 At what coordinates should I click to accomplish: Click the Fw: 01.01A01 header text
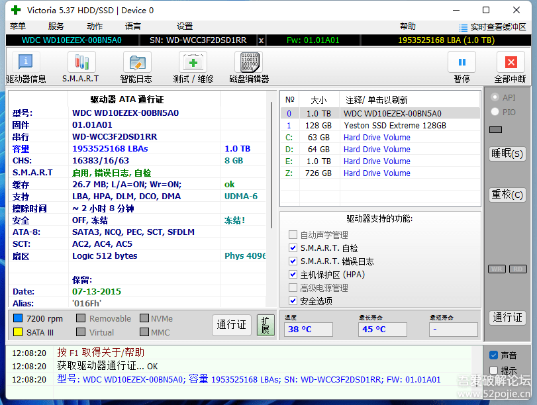(x=313, y=40)
